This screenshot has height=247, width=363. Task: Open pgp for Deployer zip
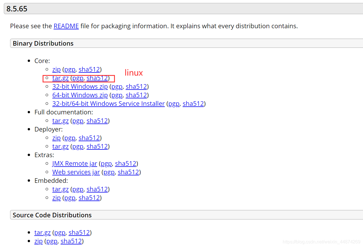coord(70,138)
